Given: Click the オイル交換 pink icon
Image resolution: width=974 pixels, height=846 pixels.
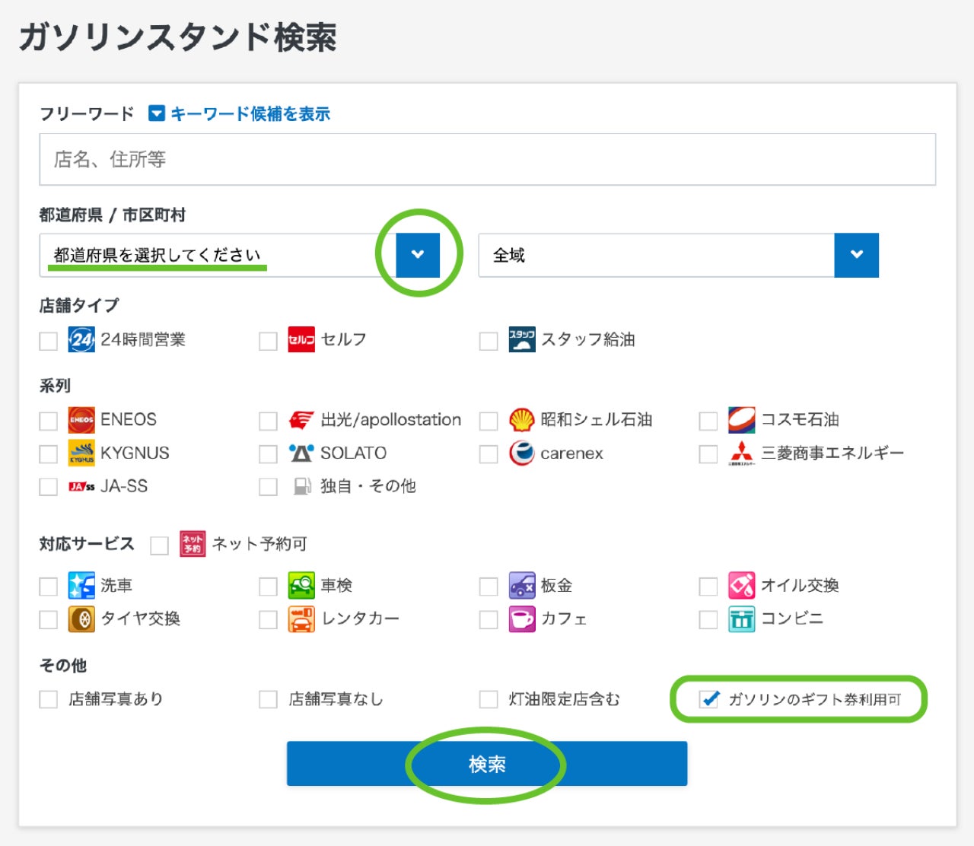Looking at the screenshot, I should [741, 586].
